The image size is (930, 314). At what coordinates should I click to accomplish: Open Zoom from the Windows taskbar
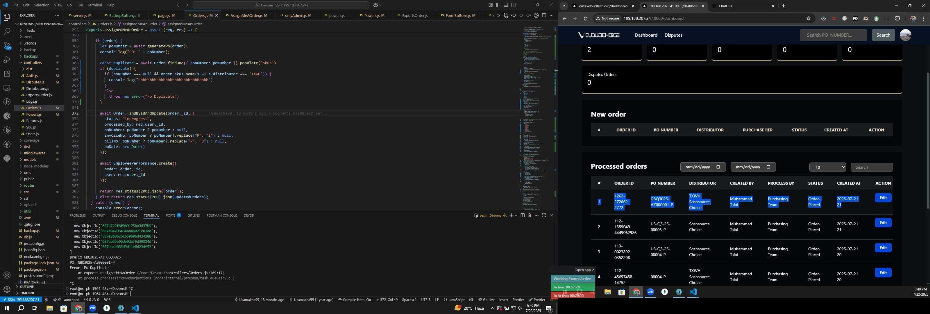(92, 308)
